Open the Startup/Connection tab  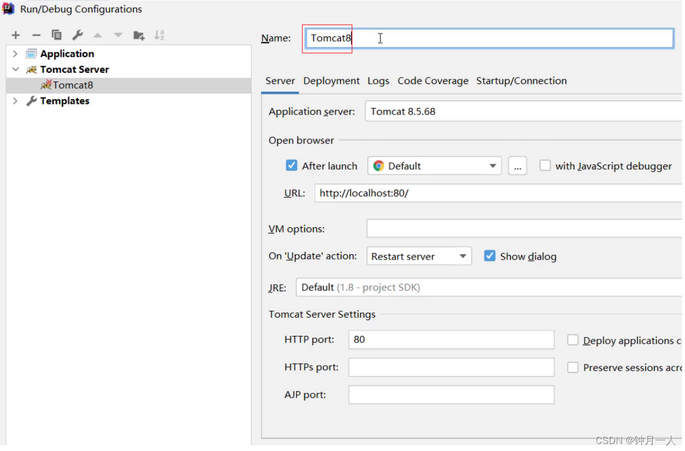[522, 81]
